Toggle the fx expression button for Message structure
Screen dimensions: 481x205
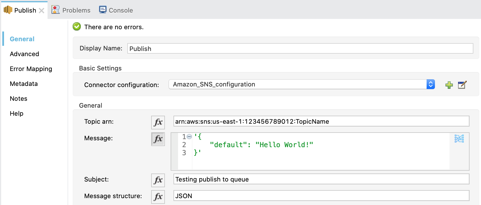point(158,197)
